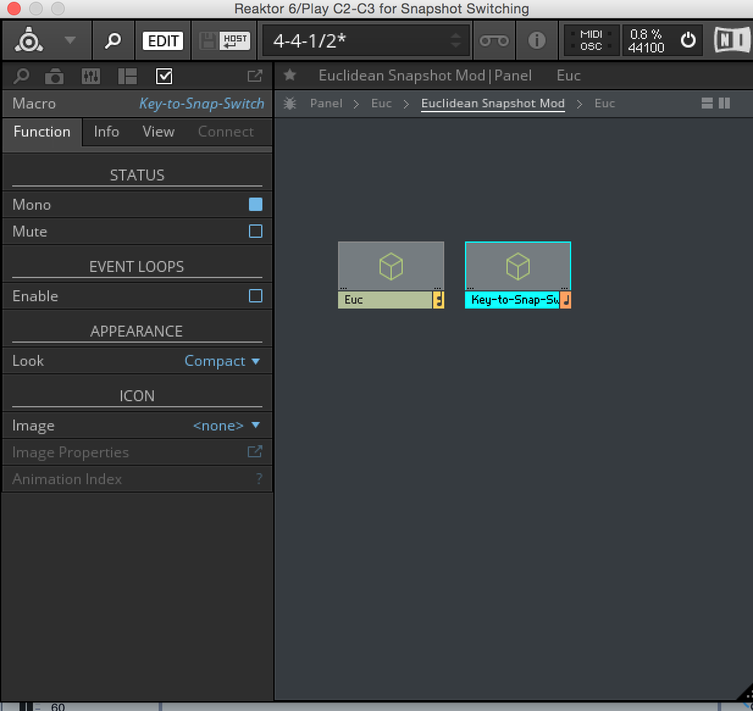
Task: Open the main menu arrow beside logo
Action: [x=70, y=41]
